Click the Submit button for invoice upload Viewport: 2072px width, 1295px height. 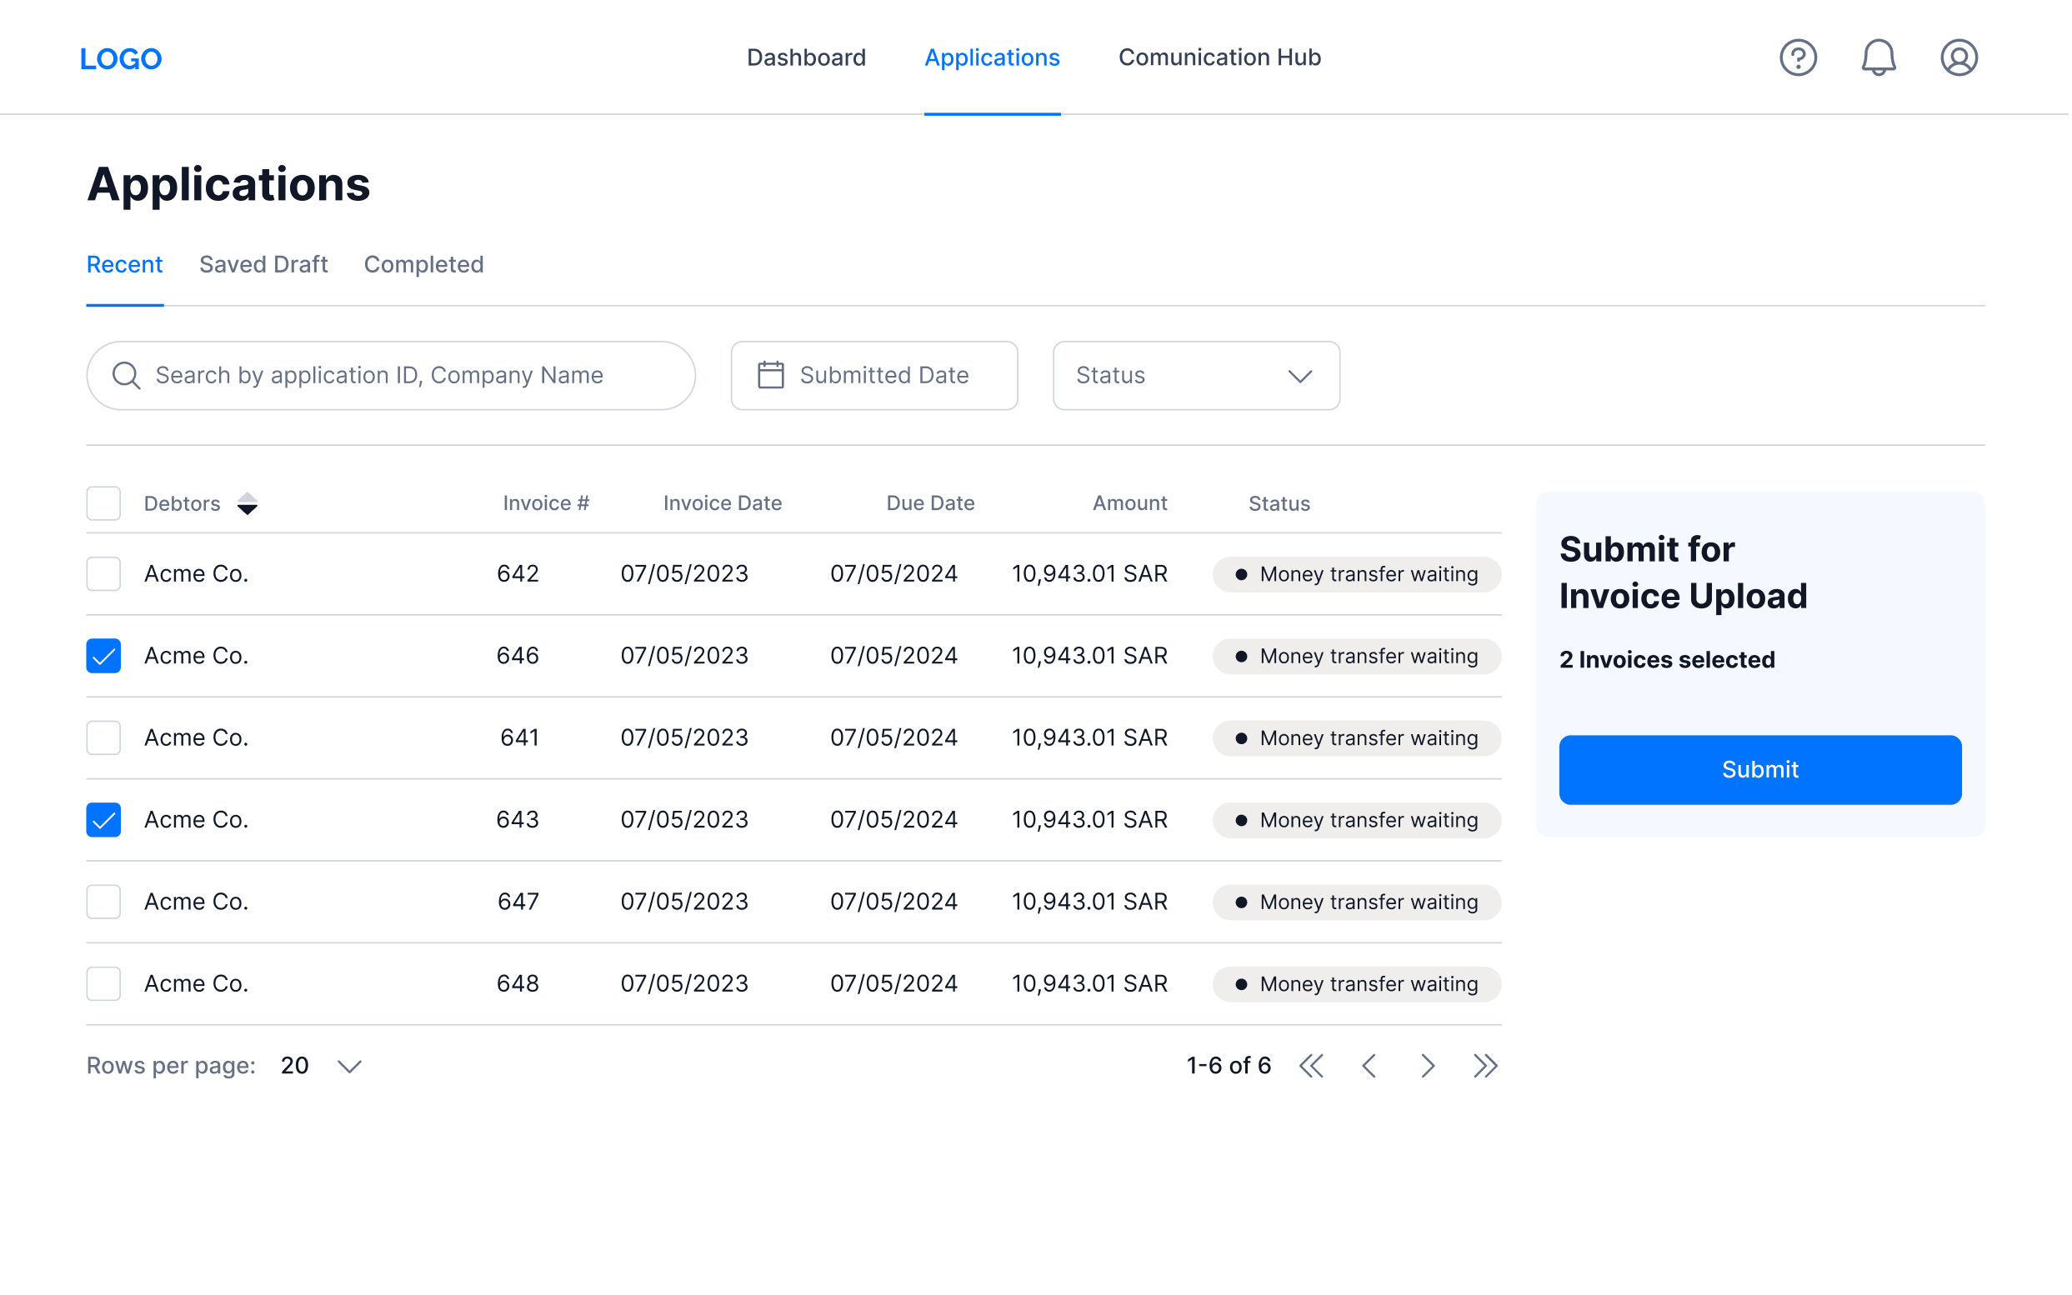1759,769
